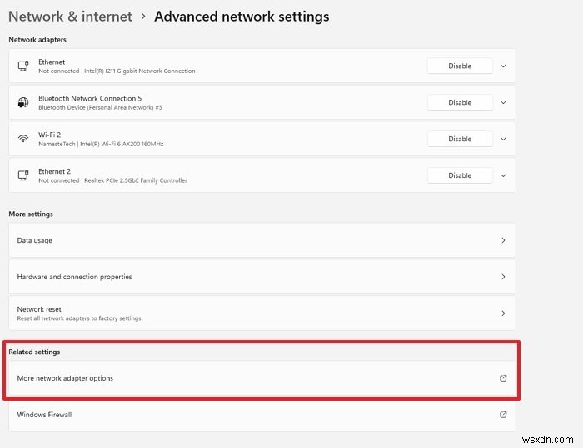583x448 pixels.
Task: Disable the Ethernet 2 adapter
Action: (460, 175)
